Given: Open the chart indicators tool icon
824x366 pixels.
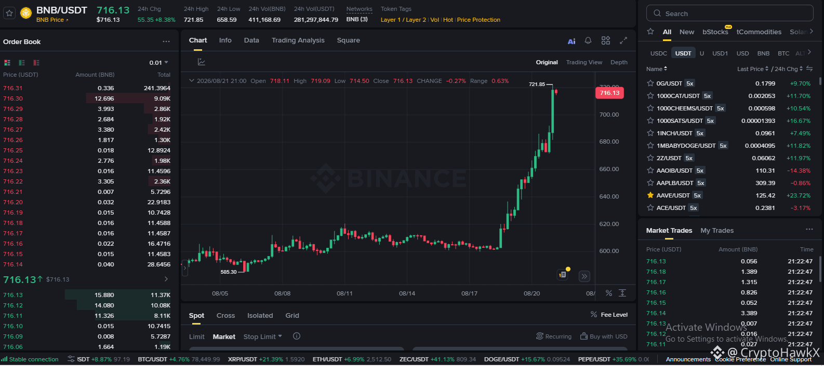Looking at the screenshot, I should (202, 62).
